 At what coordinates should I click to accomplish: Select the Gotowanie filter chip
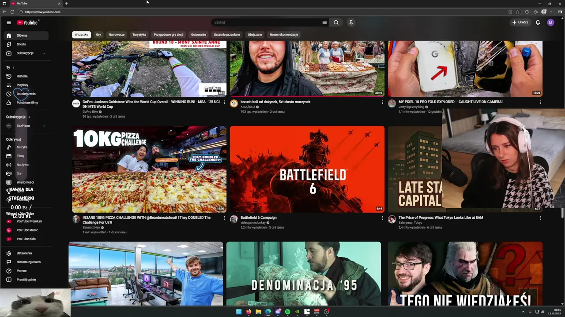pos(199,34)
